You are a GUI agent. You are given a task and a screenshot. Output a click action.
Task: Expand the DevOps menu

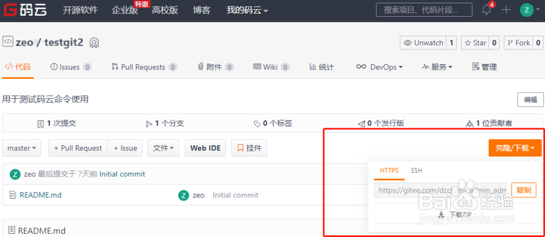(379, 67)
